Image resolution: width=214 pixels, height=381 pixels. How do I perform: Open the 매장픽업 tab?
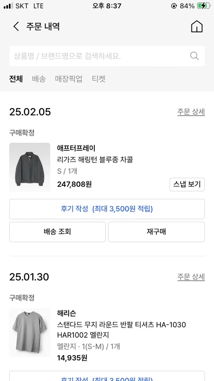coord(68,79)
